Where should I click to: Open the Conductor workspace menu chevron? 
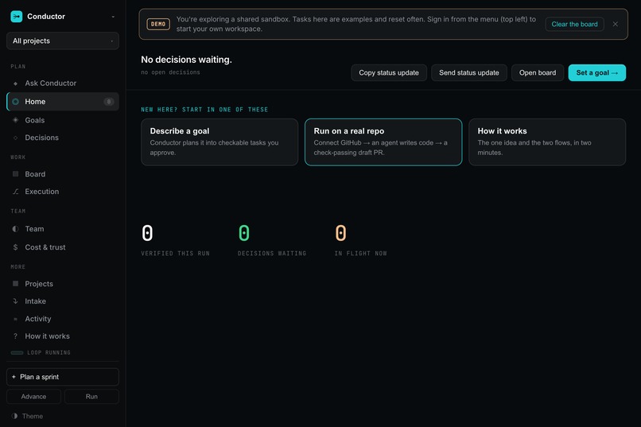click(x=113, y=17)
